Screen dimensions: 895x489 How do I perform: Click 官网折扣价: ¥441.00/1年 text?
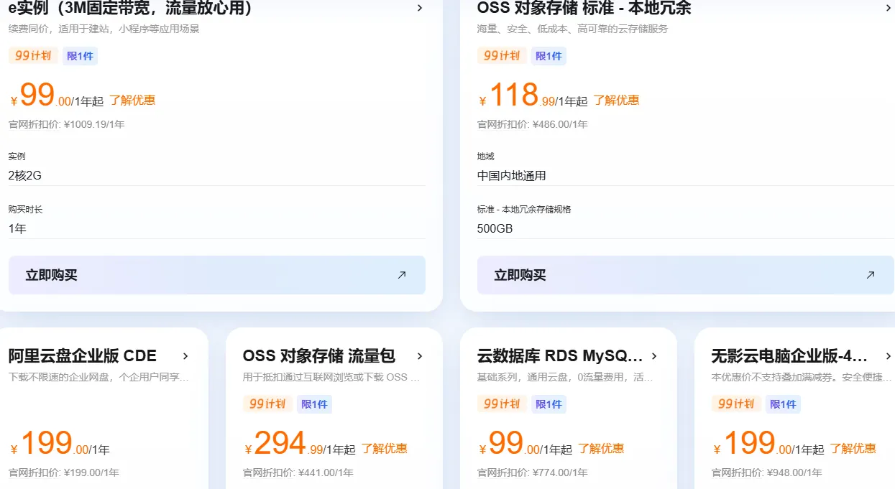(x=298, y=472)
